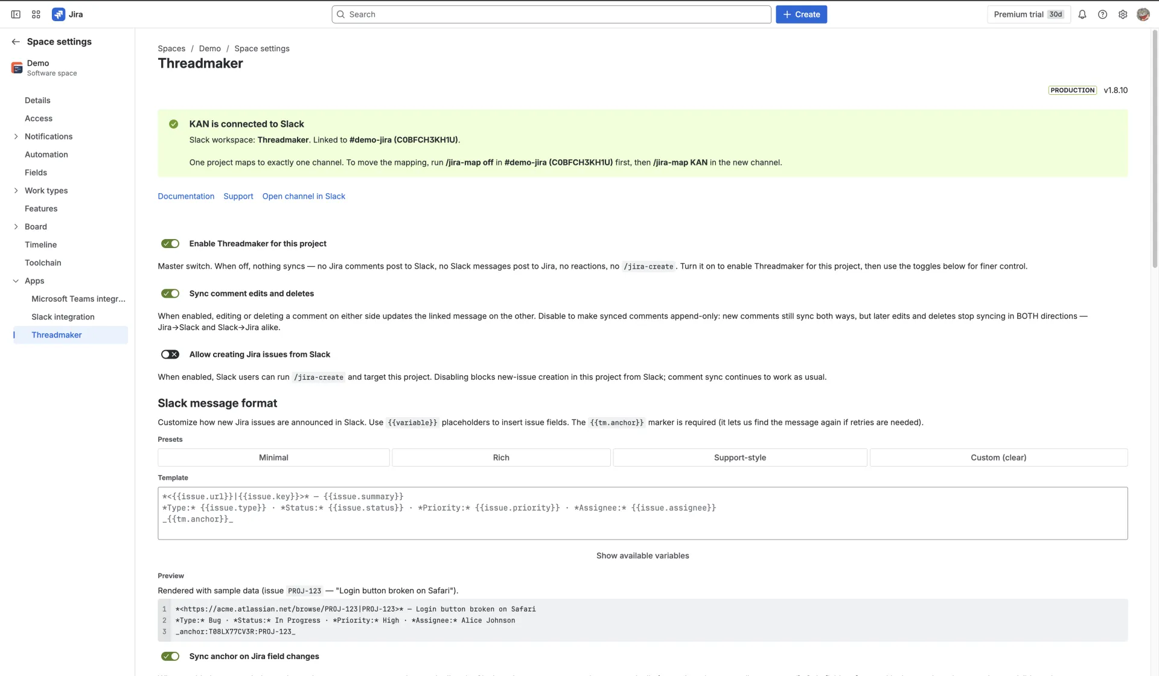
Task: Click the preview code block
Action: [642, 620]
